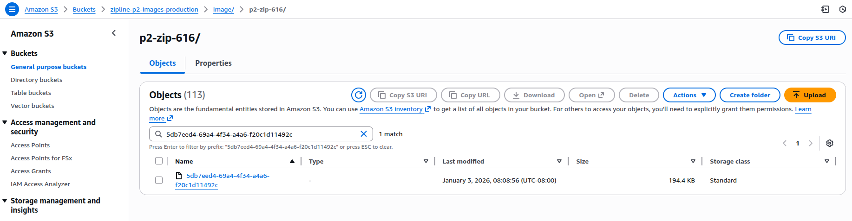The image size is (852, 221).
Task: Open the Amazon S3 breadcrumb link
Action: tap(41, 9)
